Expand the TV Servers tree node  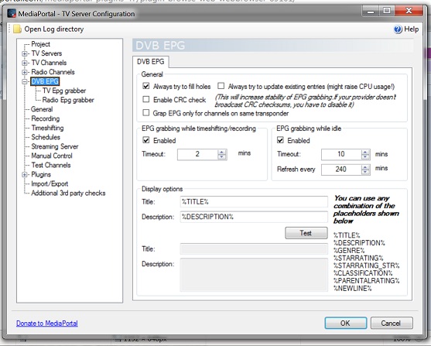tap(25, 53)
